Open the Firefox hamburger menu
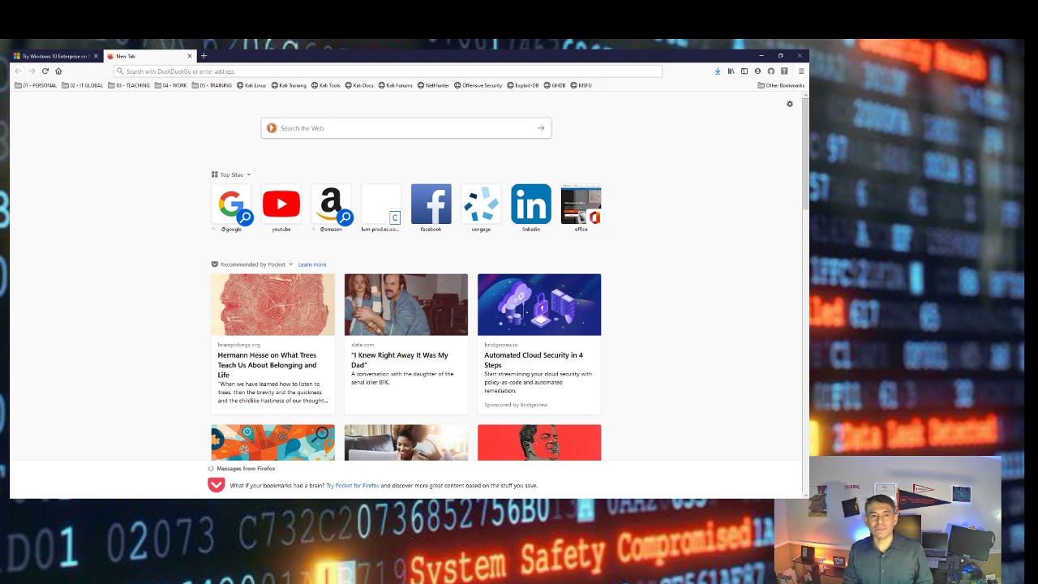 [x=801, y=71]
